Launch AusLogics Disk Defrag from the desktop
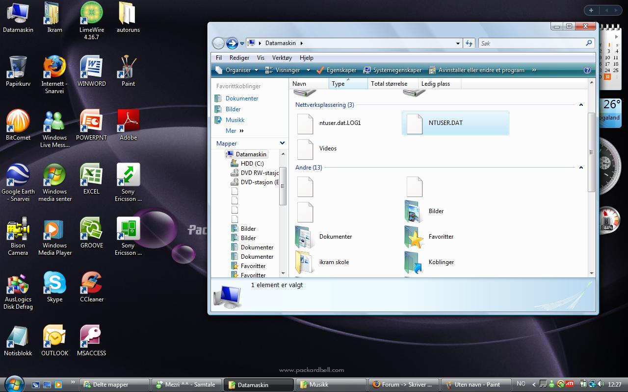Image resolution: width=628 pixels, height=392 pixels. [18, 291]
